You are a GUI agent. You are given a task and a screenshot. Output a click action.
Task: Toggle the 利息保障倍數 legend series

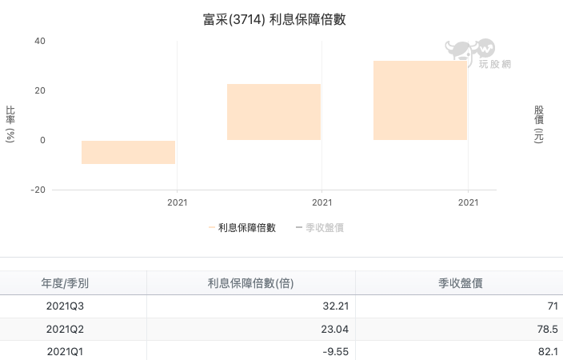click(242, 227)
